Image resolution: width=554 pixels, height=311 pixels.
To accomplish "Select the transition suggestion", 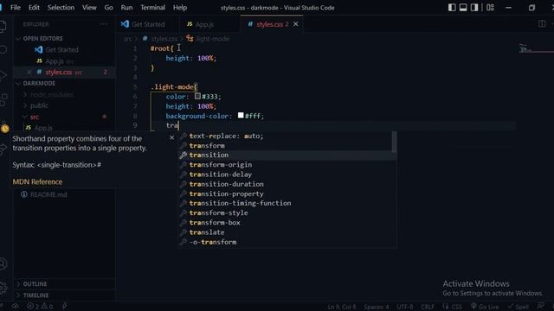I will (x=287, y=155).
